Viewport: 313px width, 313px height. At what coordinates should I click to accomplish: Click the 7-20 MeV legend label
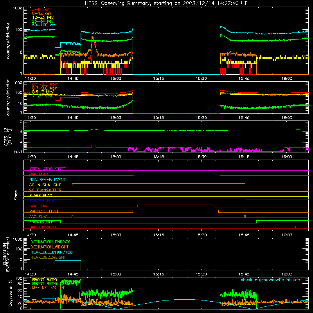point(42,96)
